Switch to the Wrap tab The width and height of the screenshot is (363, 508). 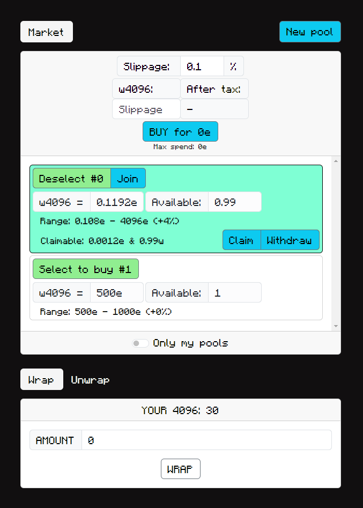click(42, 379)
